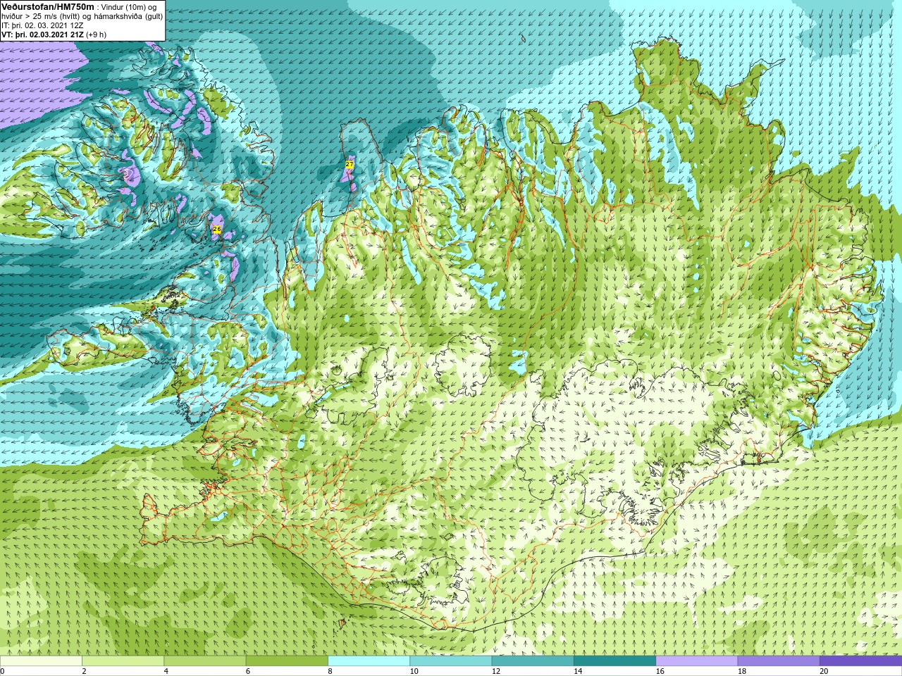The width and height of the screenshot is (902, 676).
Task: Click the legend scale number 0
Action: tap(3, 671)
